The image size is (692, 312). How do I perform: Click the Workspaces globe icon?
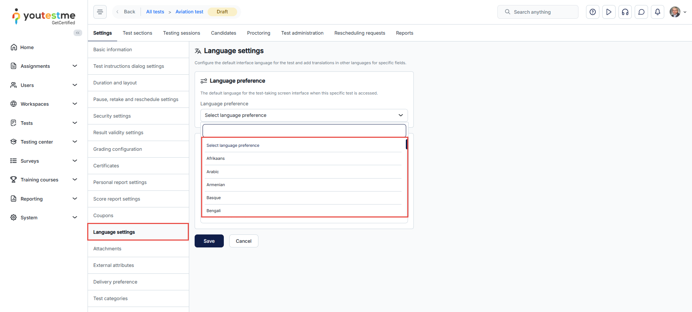14,104
